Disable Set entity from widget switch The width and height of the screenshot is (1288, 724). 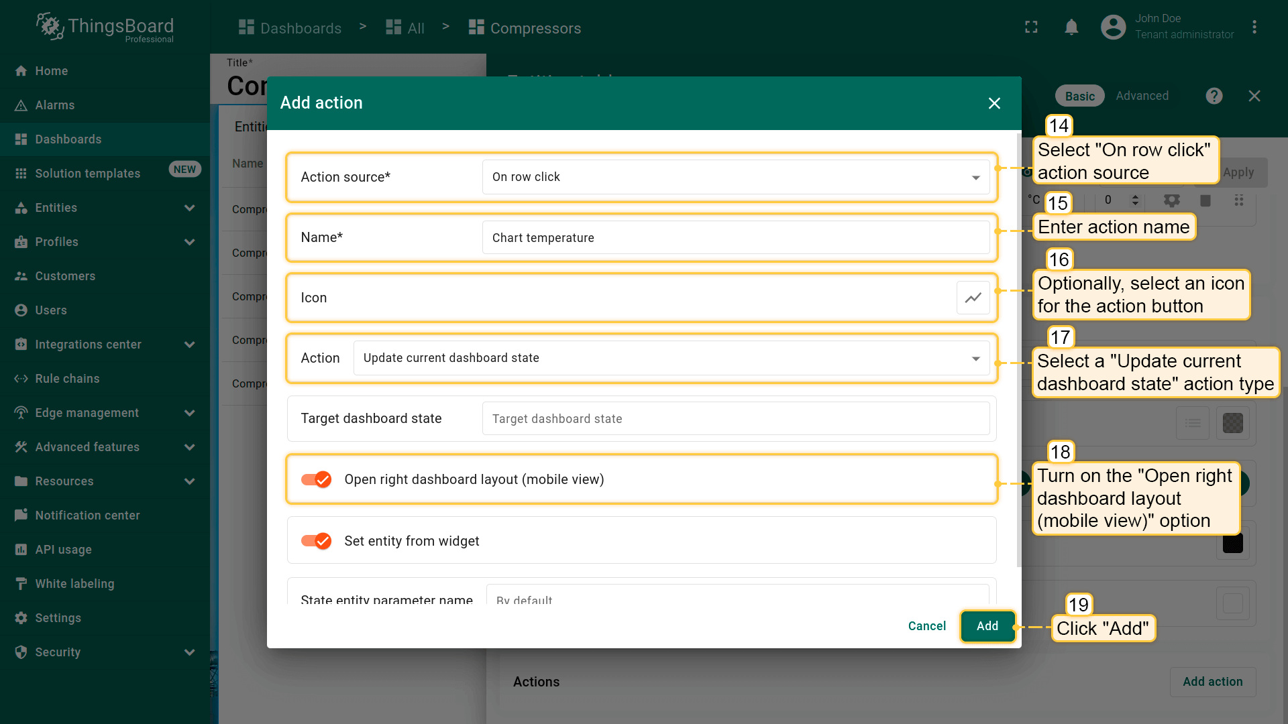coord(316,541)
